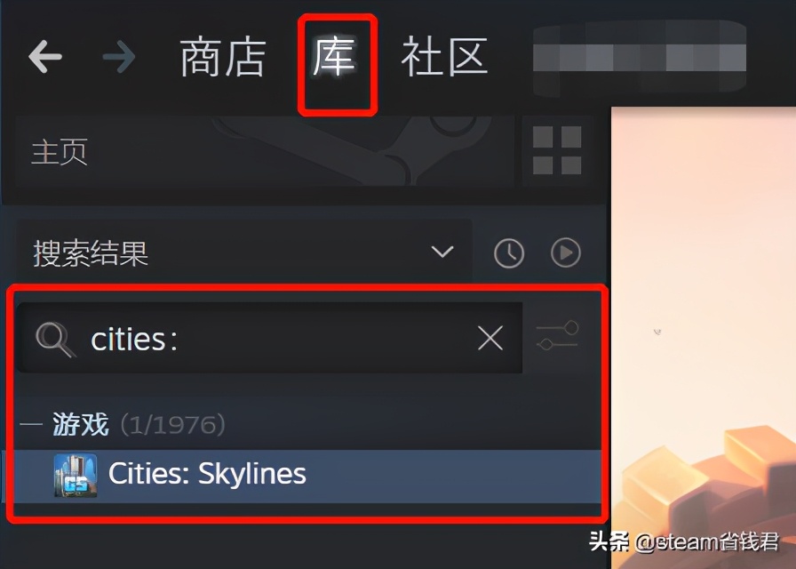Show ready-to-play games icon
Screen dimensions: 796x569
coord(566,252)
